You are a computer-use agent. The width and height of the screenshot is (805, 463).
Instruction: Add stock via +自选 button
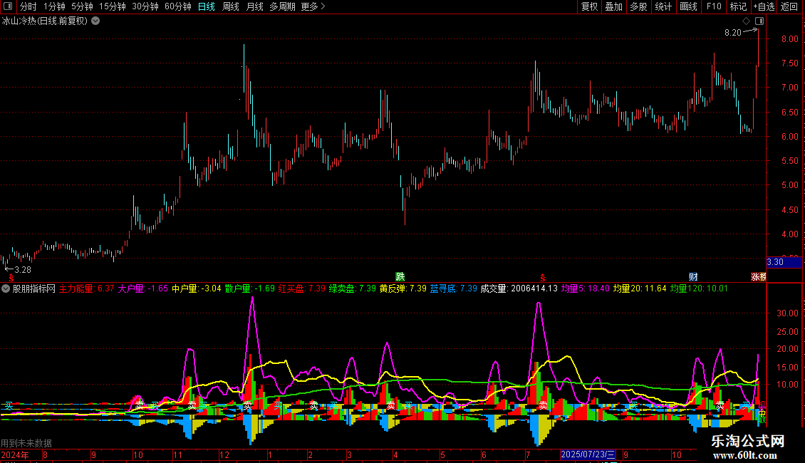(764, 6)
